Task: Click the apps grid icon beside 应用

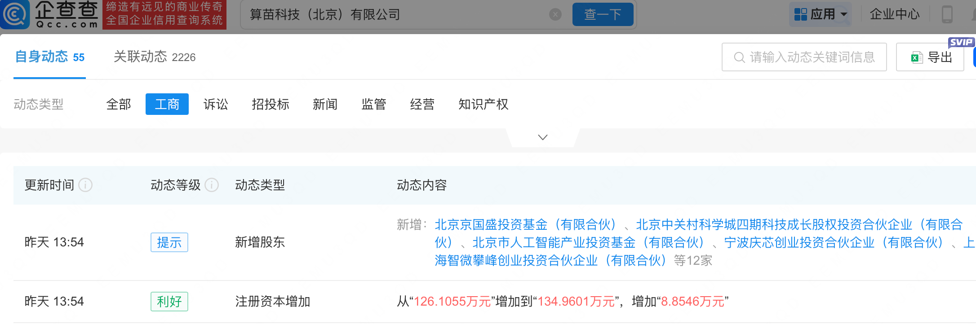Action: pyautogui.click(x=800, y=14)
